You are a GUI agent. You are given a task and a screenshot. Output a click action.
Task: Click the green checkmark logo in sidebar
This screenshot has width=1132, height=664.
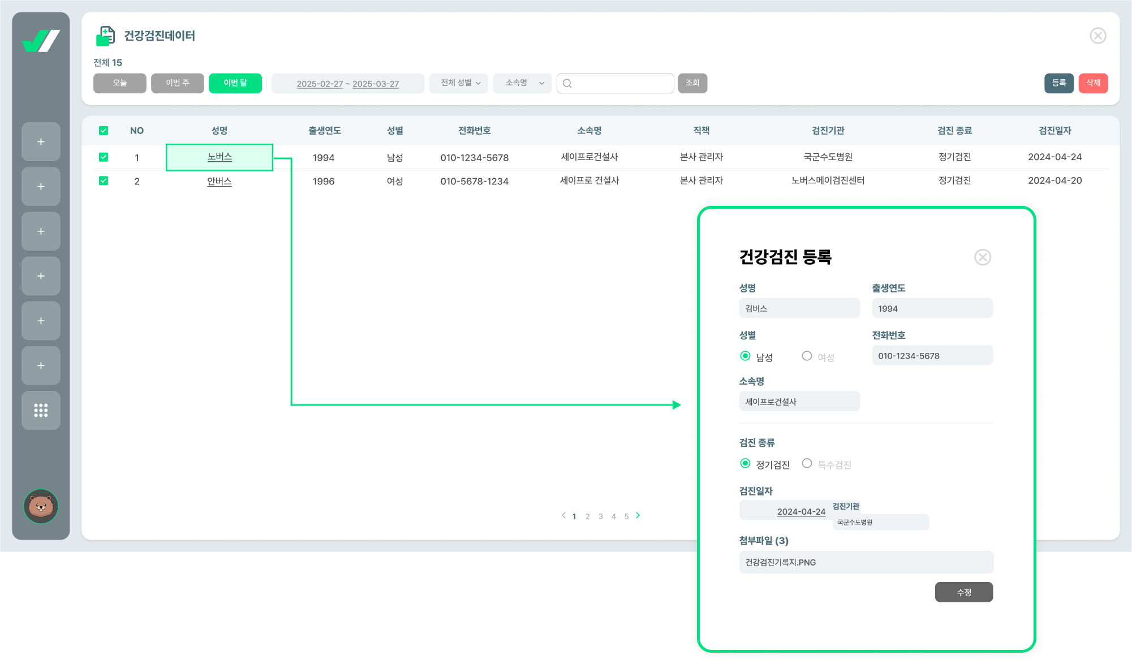(x=41, y=41)
